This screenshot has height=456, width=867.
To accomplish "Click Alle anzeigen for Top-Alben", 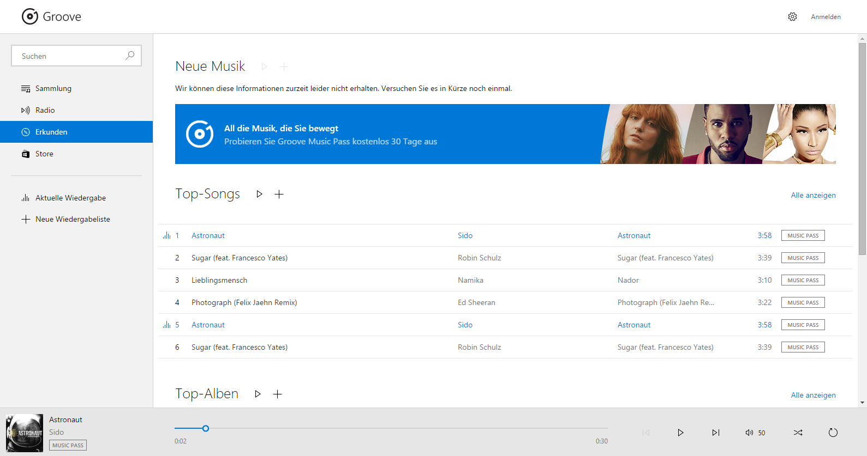I will (813, 395).
